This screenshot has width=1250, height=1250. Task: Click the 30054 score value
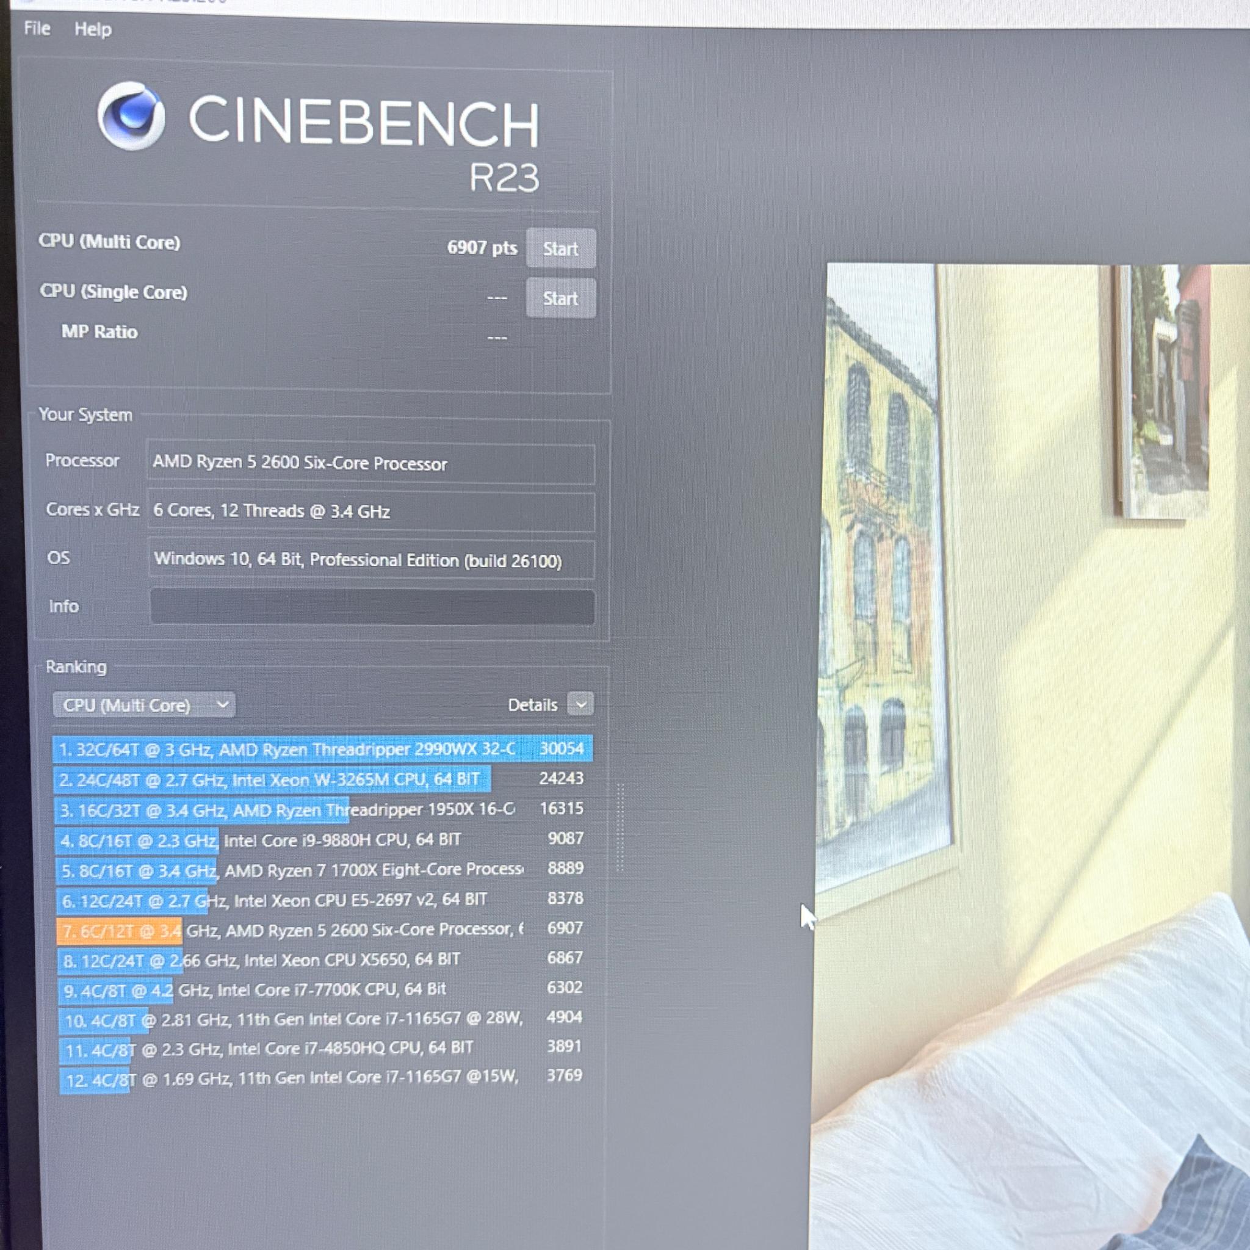coord(562,748)
